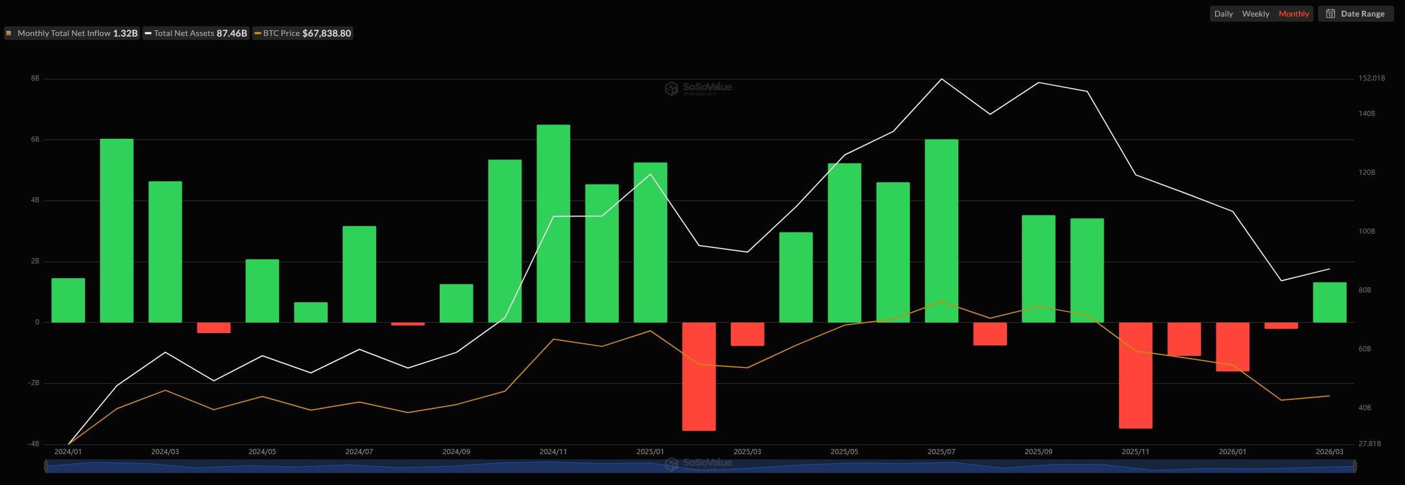Click the green bar for 2025/05
This screenshot has width=1405, height=485.
[x=845, y=243]
